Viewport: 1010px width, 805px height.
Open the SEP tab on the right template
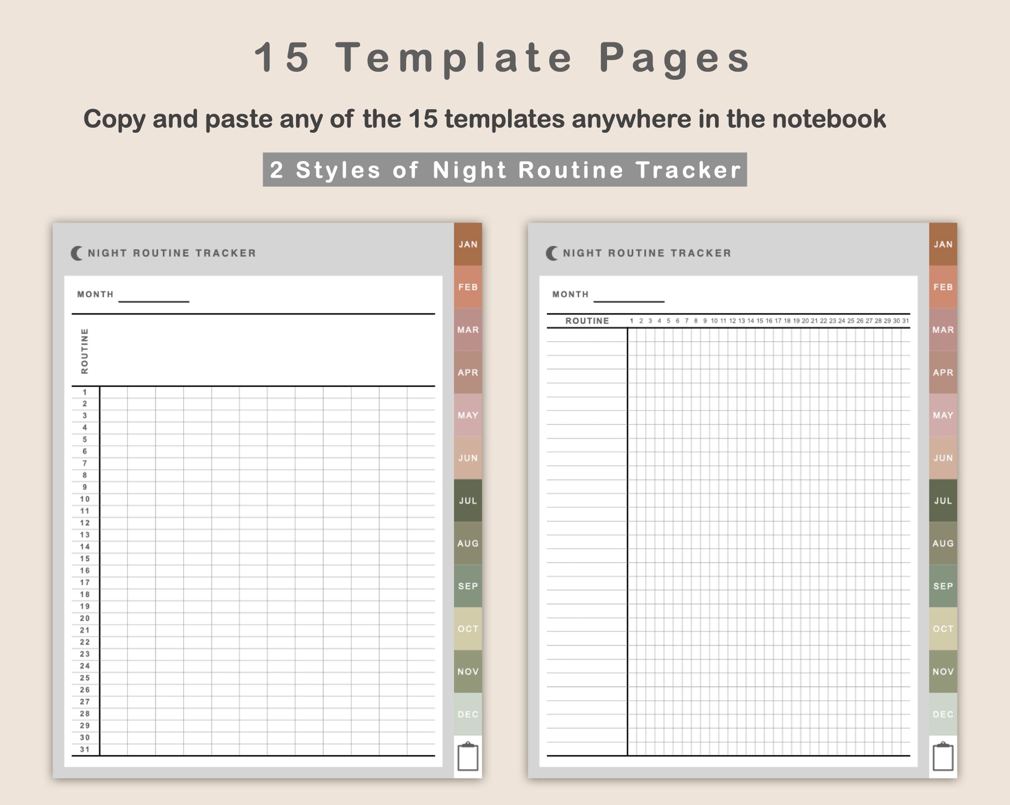(x=943, y=586)
